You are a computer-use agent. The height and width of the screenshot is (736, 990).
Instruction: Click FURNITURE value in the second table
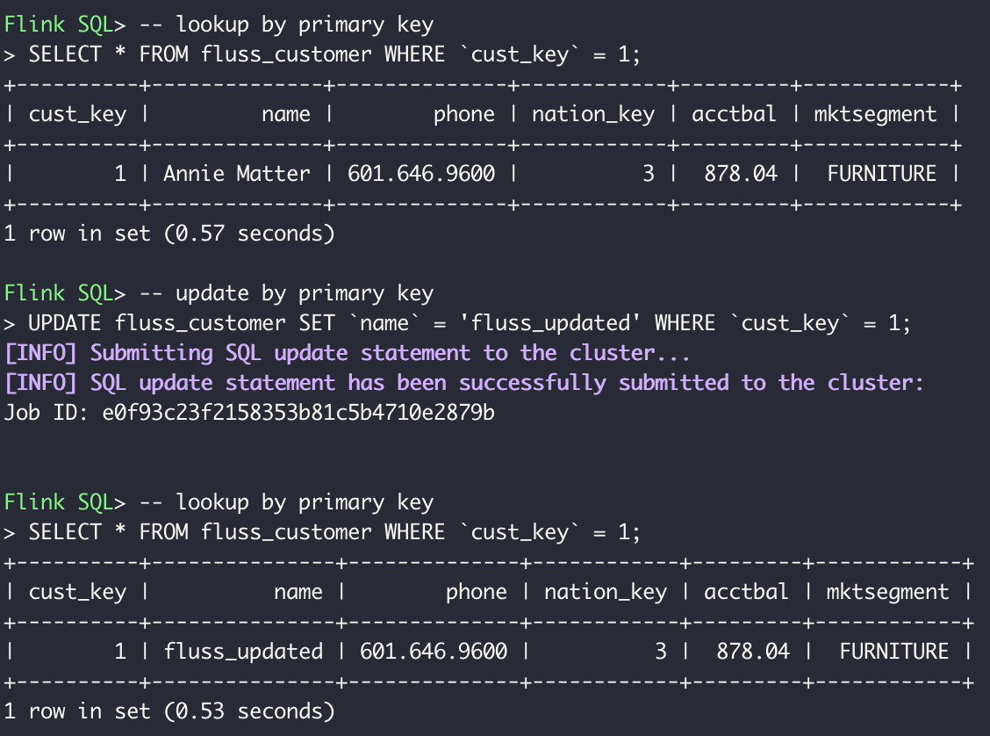pos(894,651)
